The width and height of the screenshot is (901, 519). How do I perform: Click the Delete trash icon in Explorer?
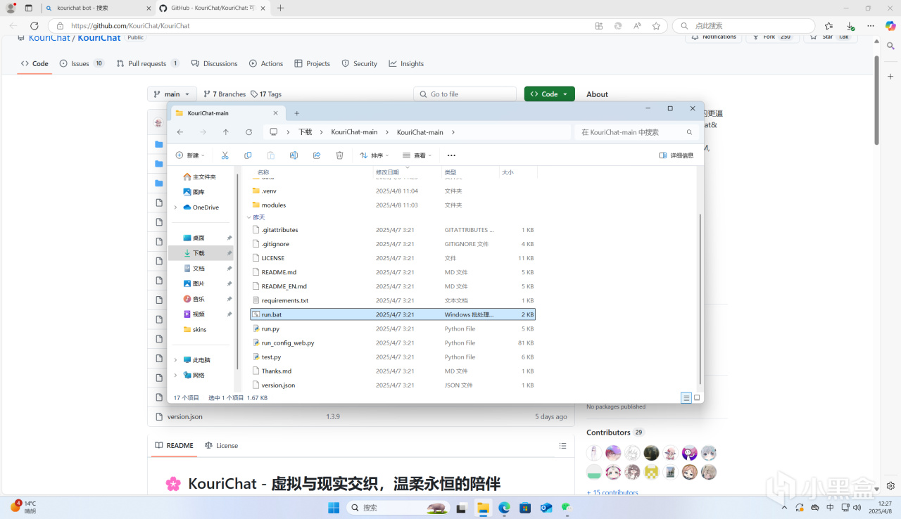[x=339, y=155]
